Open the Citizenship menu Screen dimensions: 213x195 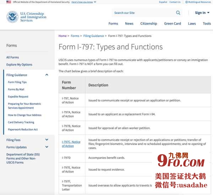tap(149, 23)
